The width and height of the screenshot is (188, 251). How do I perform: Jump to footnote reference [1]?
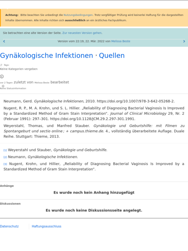pos(5,150)
